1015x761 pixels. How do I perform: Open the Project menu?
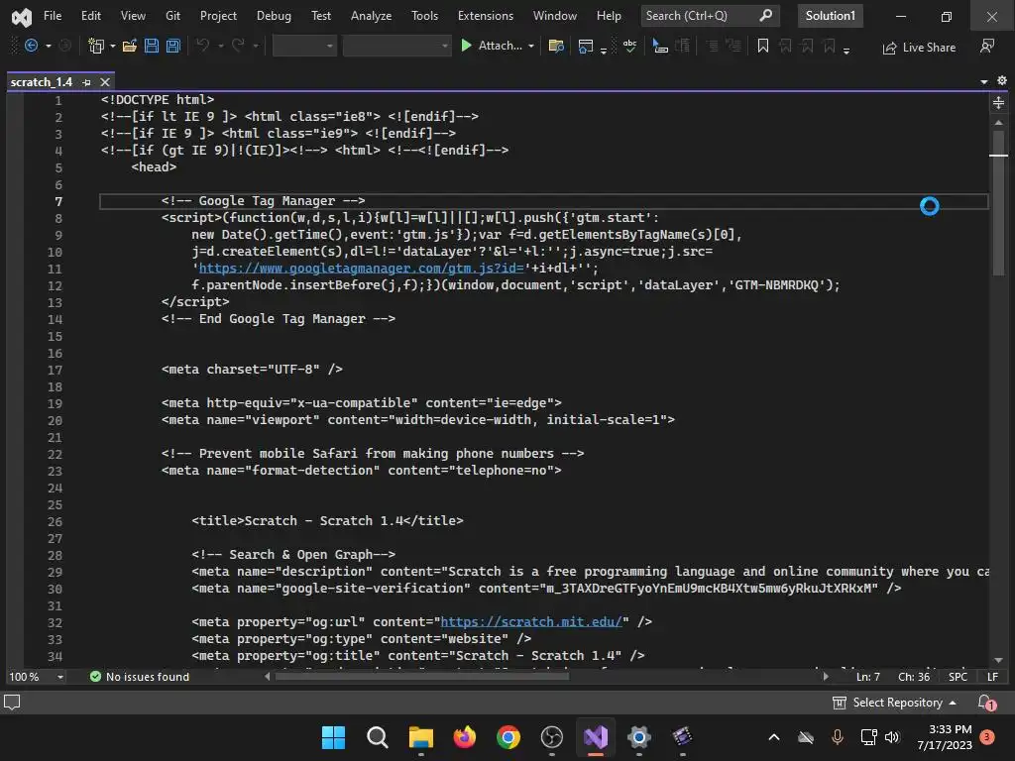click(218, 16)
